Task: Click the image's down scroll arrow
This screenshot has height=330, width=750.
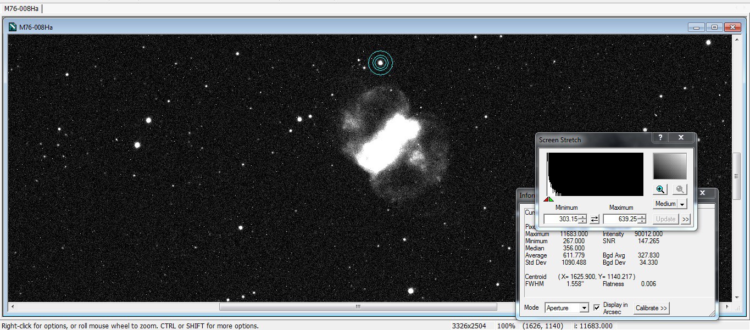Action: [x=736, y=298]
